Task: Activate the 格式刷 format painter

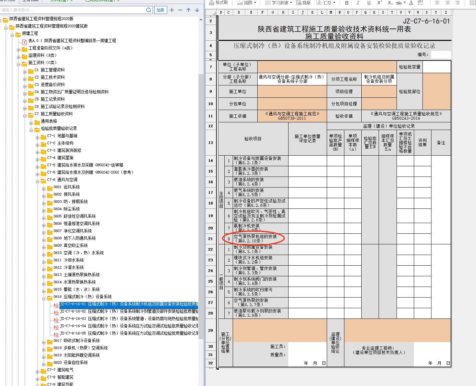Action: pyautogui.click(x=218, y=3)
